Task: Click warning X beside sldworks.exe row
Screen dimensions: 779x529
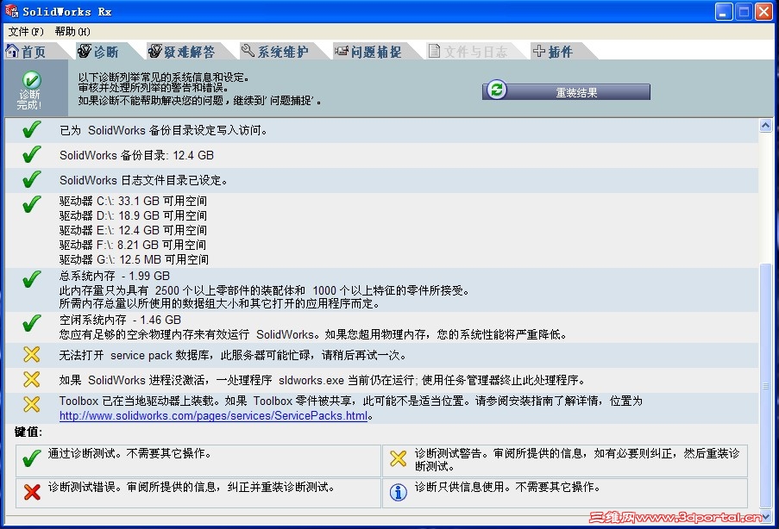Action: (x=32, y=379)
